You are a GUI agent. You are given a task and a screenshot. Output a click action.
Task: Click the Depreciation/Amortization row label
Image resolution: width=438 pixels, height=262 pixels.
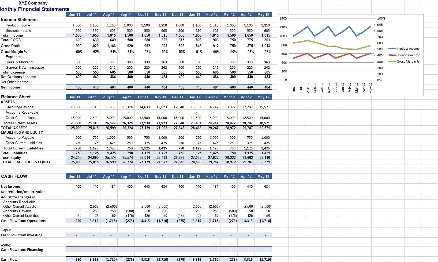pos(23,192)
